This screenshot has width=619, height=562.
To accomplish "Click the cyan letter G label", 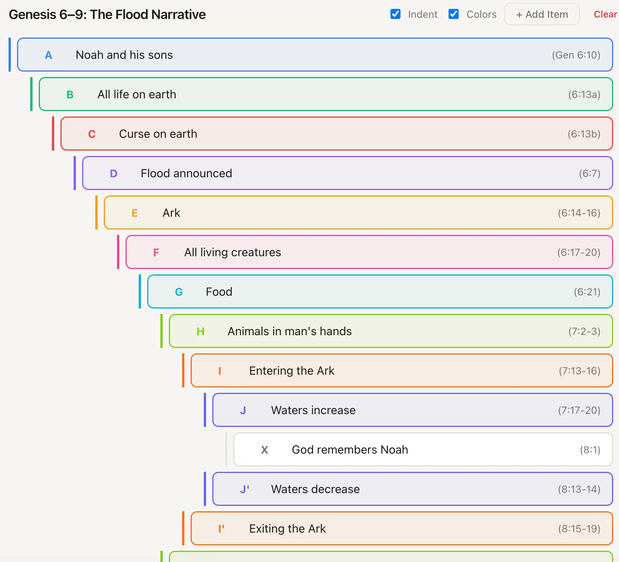I will [179, 292].
